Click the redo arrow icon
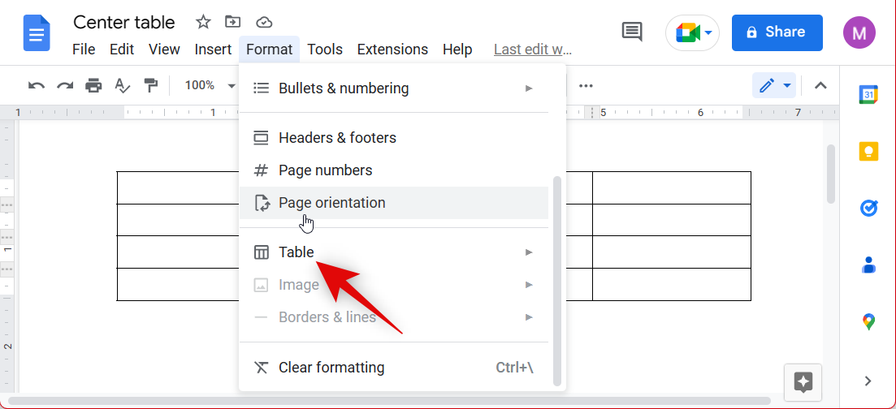This screenshot has width=896, height=409. 65,85
